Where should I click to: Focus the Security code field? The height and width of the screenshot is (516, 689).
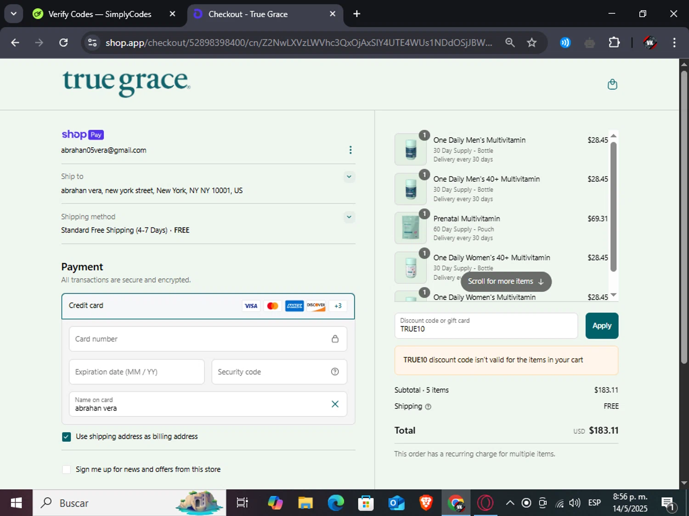(279, 372)
